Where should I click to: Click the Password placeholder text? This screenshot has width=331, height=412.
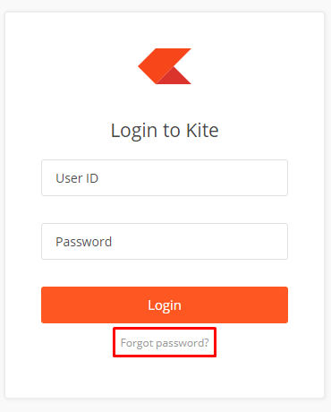click(x=84, y=242)
